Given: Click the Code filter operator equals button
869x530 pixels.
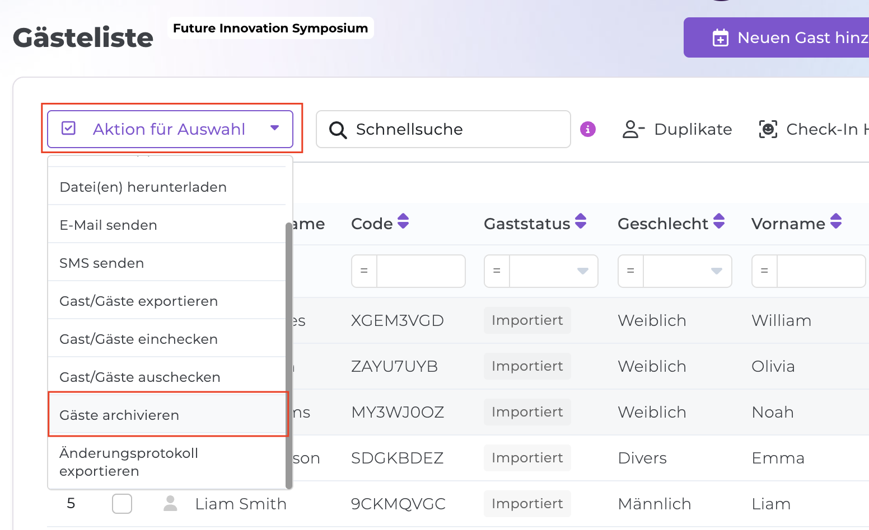Looking at the screenshot, I should tap(364, 271).
